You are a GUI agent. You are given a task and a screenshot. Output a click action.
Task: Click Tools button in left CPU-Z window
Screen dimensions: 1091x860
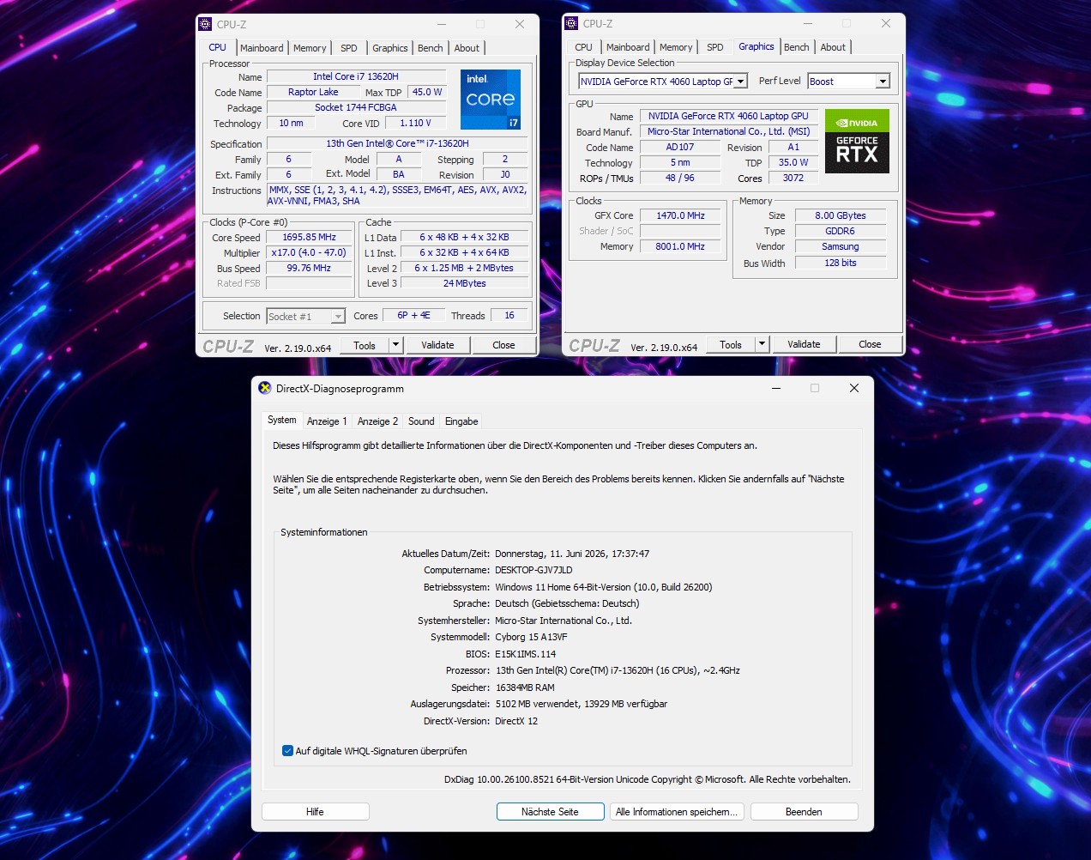(365, 345)
